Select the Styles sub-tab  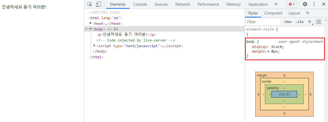pyautogui.click(x=253, y=13)
